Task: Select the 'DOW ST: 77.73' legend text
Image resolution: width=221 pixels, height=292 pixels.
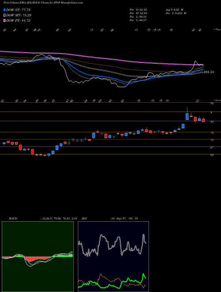Action: 18,10
